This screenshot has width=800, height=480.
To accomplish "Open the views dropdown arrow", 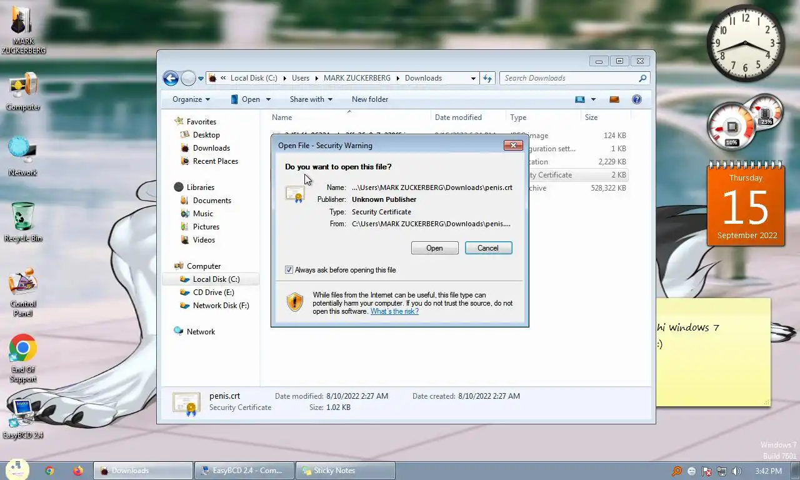I will (x=593, y=99).
